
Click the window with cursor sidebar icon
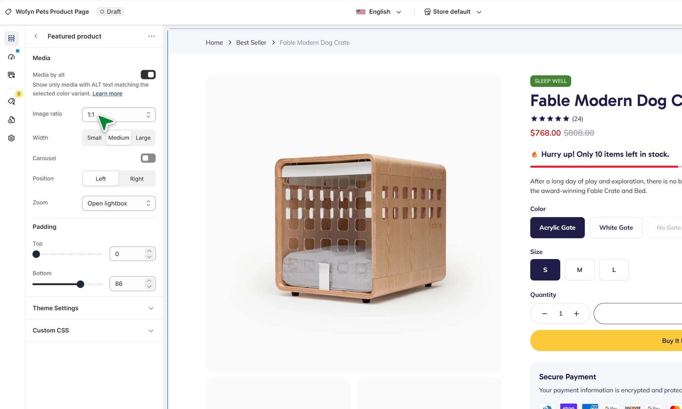coord(11,75)
